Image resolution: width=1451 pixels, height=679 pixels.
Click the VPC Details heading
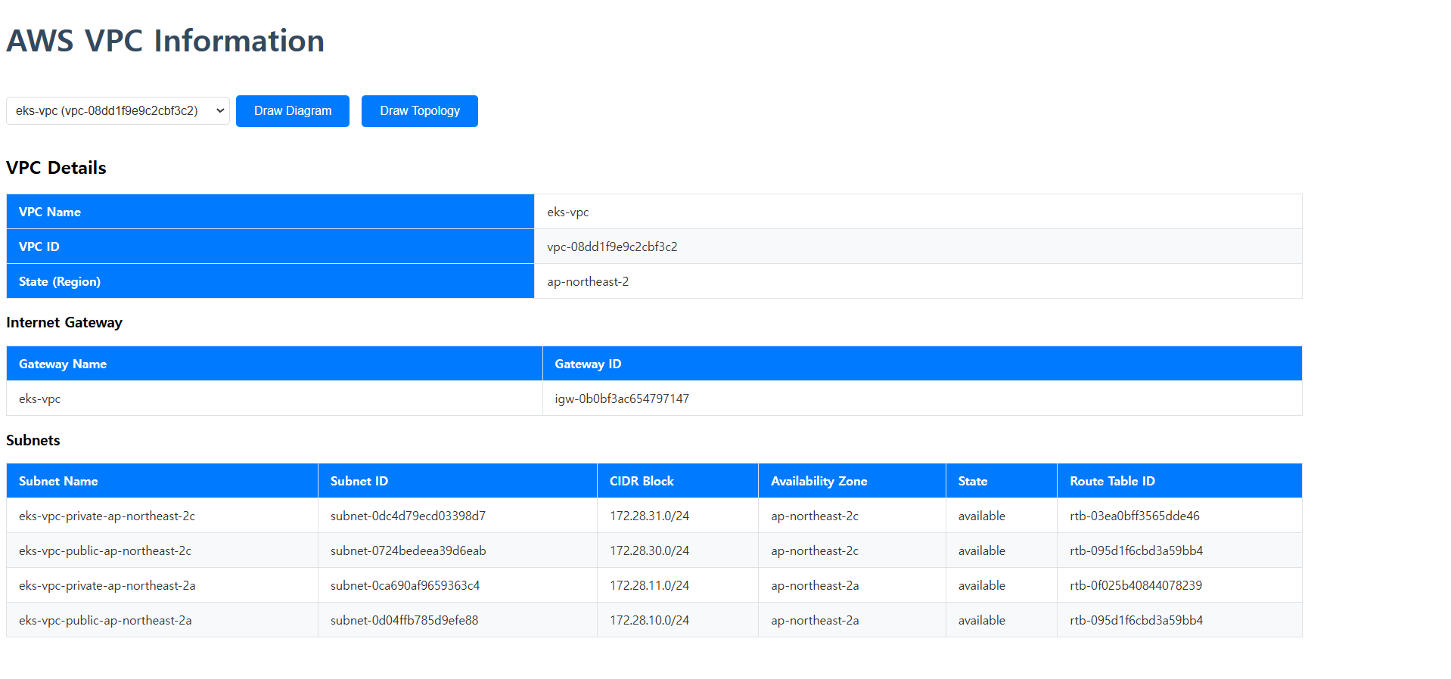tap(56, 168)
